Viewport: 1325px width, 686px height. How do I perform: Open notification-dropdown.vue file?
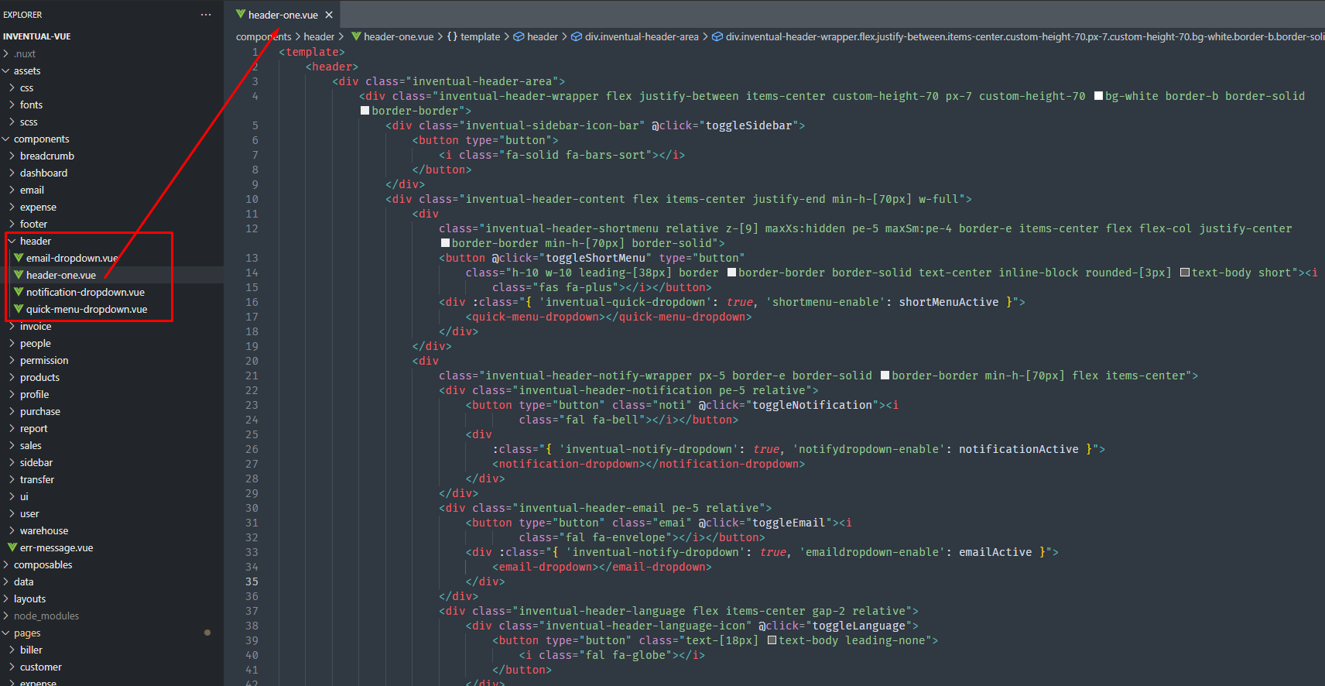pyautogui.click(x=85, y=292)
